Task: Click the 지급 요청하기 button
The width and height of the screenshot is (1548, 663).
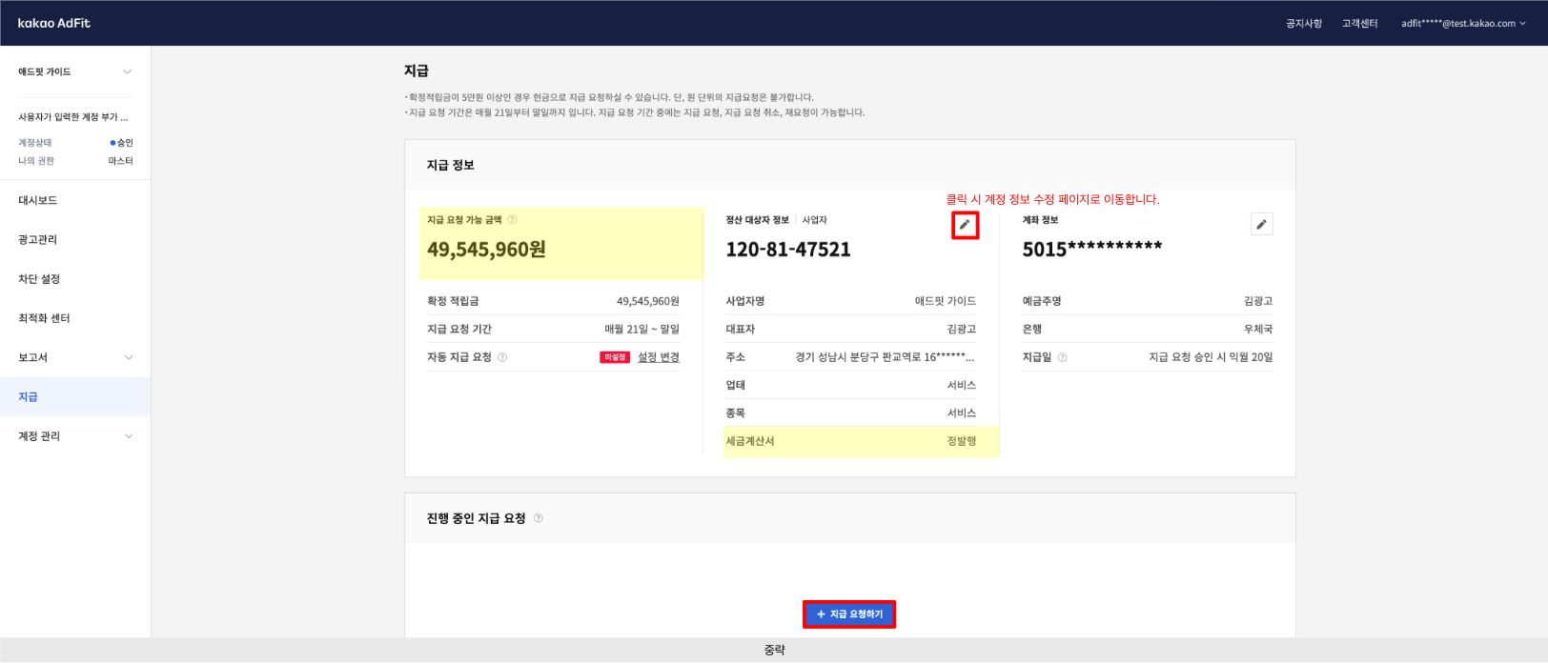Action: 849,614
